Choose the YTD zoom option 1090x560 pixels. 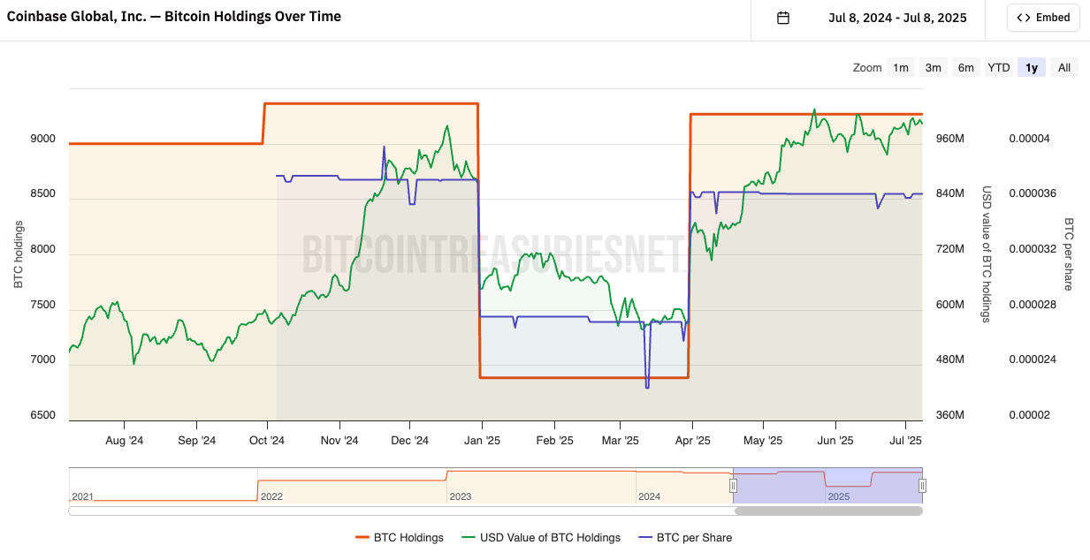pos(999,68)
